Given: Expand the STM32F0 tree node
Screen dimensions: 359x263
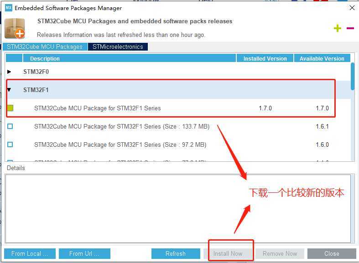Looking at the screenshot, I should coord(9,72).
